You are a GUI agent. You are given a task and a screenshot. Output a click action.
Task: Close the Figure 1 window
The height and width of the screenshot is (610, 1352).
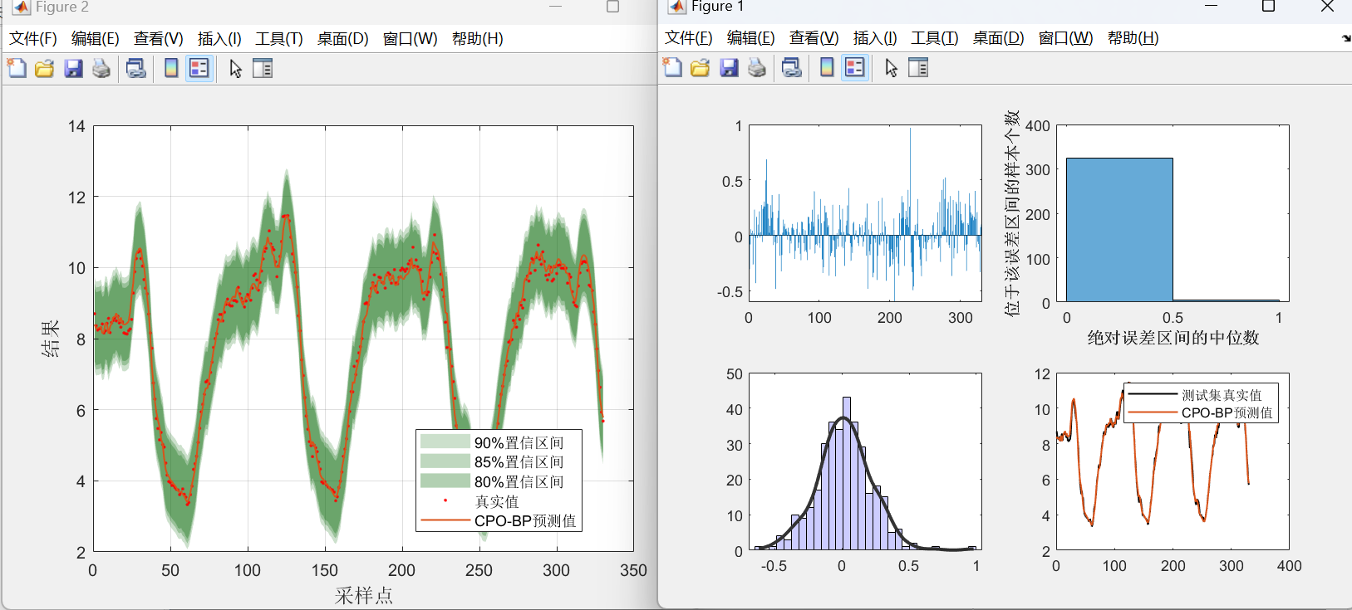click(1327, 7)
